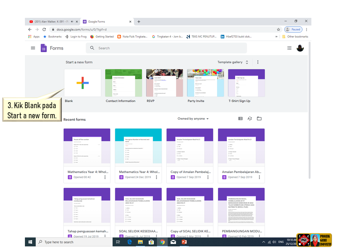The width and height of the screenshot is (337, 252).
Task: Bookmark this page with the star icon
Action: click(x=278, y=29)
